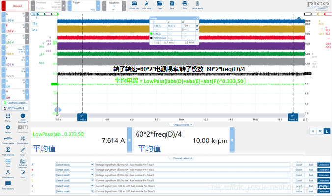Select the Rulers tool
The height and width of the screenshot is (196, 332).
(23, 151)
